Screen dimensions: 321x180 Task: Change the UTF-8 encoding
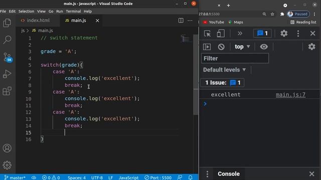click(x=97, y=177)
